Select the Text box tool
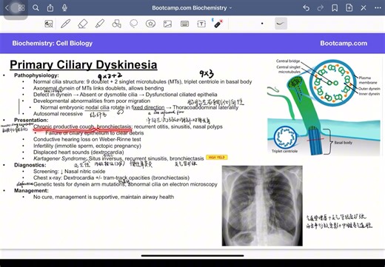The image size is (385, 267). 201,24
